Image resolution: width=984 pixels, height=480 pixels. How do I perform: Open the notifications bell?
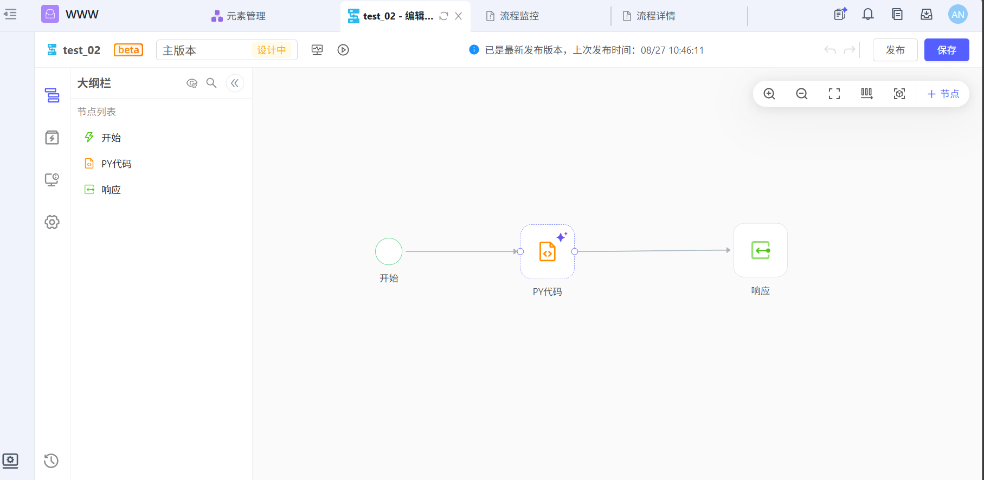point(867,15)
